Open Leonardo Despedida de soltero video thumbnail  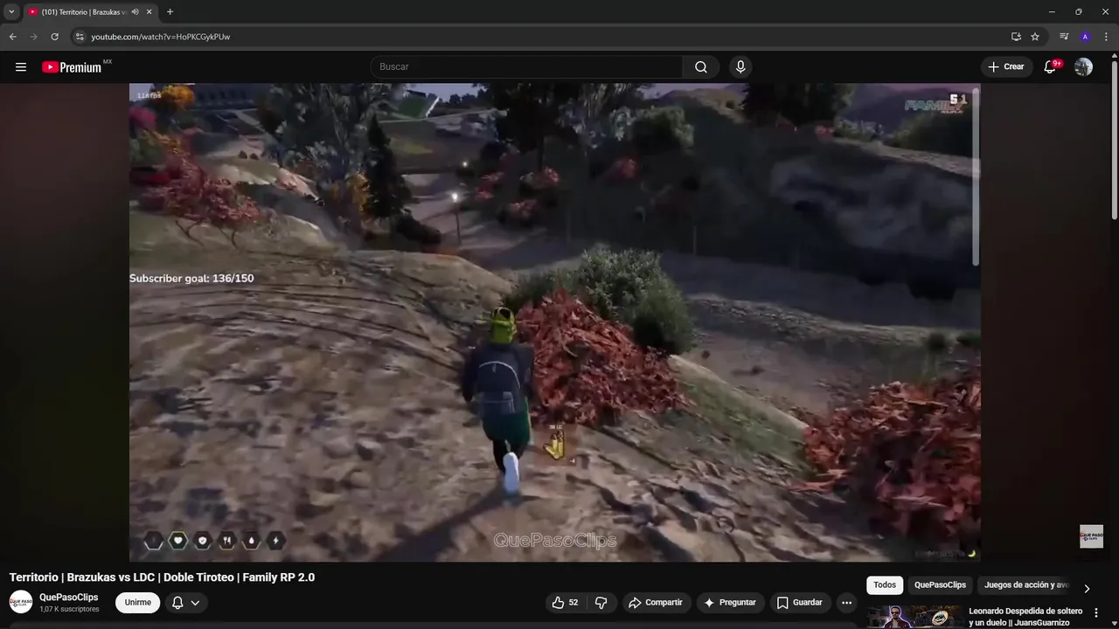(x=915, y=617)
